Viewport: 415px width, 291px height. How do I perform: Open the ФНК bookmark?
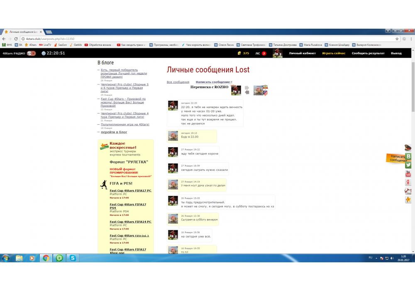point(7,45)
